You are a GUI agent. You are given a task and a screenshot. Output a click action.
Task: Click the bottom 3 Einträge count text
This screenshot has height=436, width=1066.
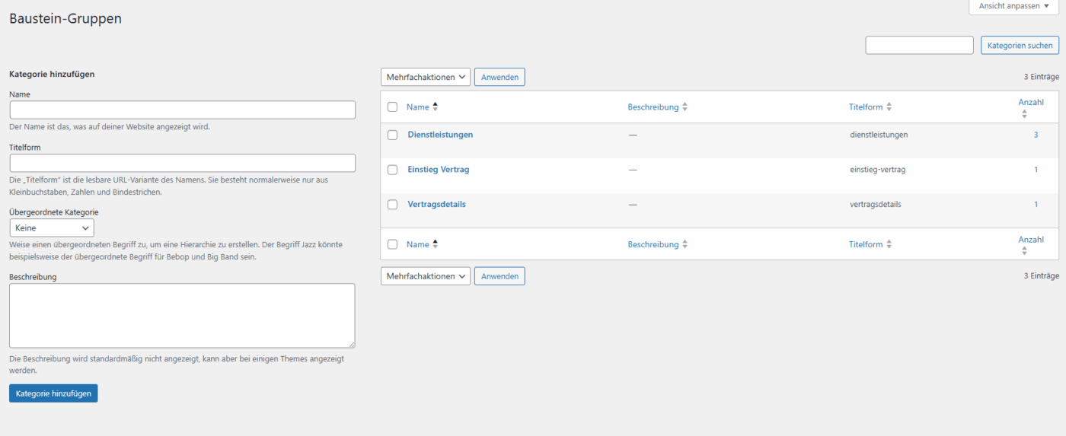1041,276
